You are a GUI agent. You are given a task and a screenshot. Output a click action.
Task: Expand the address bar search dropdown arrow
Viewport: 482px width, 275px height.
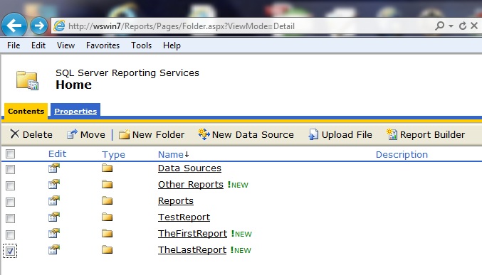pyautogui.click(x=451, y=26)
